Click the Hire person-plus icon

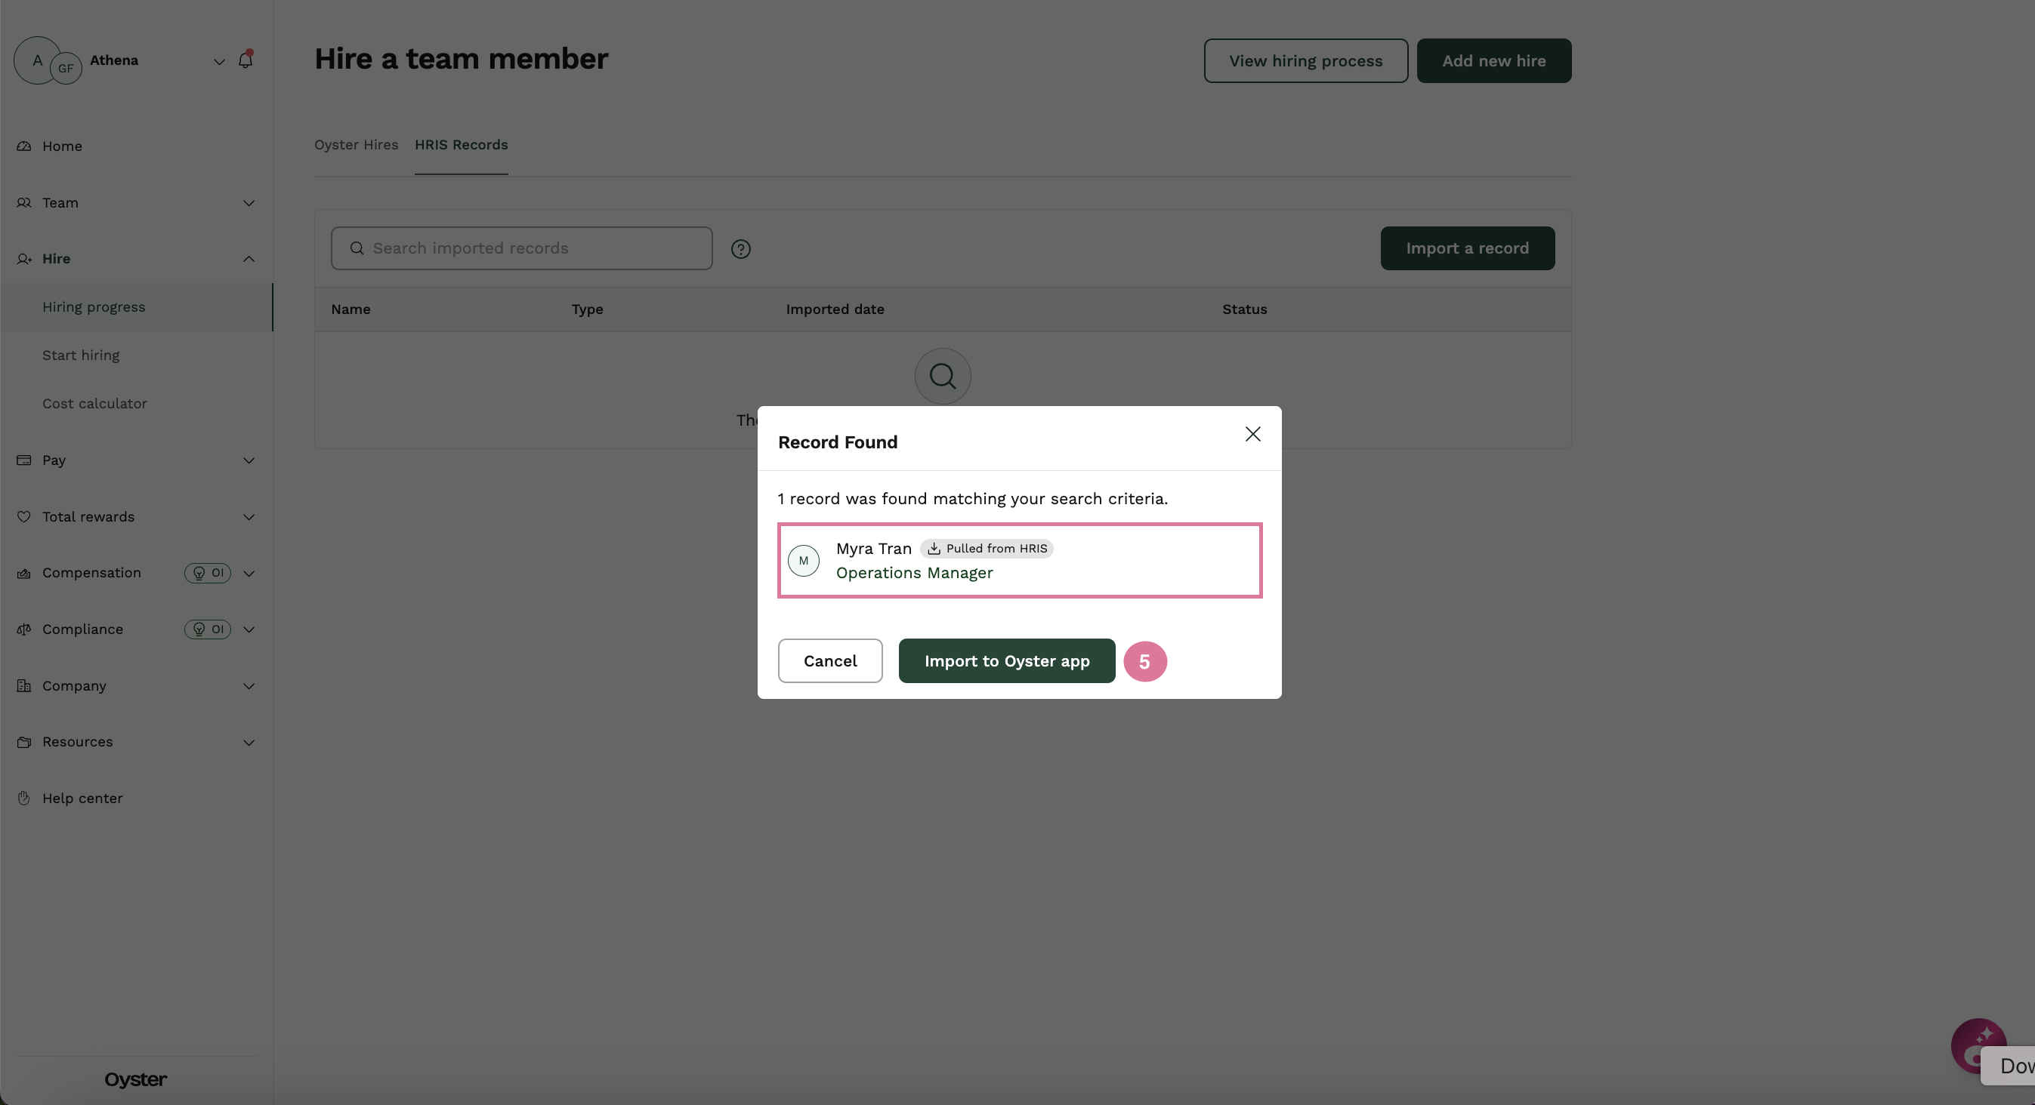[23, 259]
